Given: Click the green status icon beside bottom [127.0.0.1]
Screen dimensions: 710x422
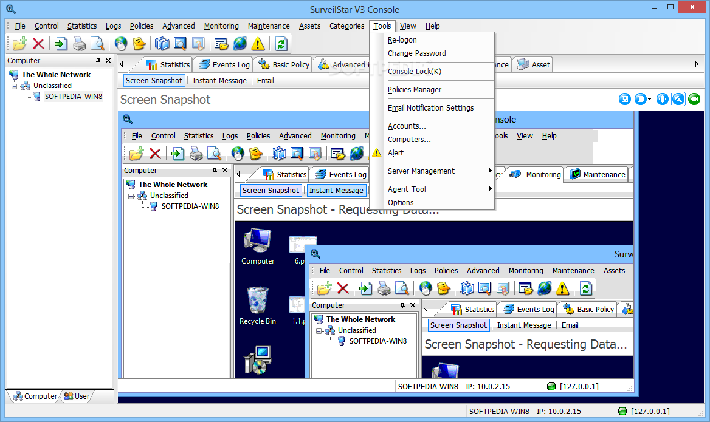Looking at the screenshot, I should pos(622,411).
